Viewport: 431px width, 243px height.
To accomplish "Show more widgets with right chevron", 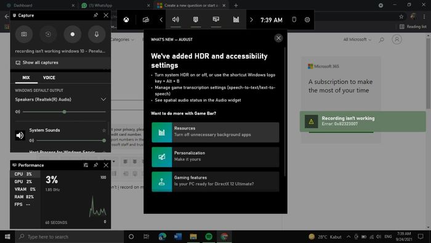I will (251, 20).
